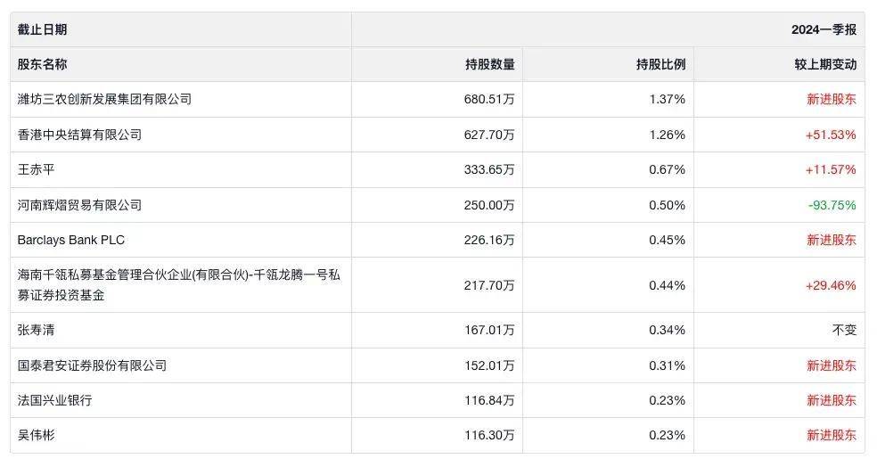Click the 0.50% holding ratio
Screen dimensions: 877x459
(668, 205)
